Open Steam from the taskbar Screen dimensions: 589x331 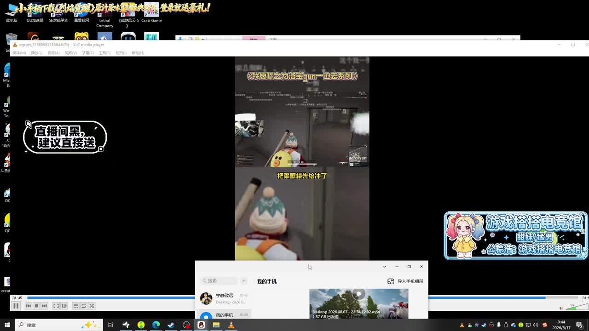pyautogui.click(x=171, y=325)
